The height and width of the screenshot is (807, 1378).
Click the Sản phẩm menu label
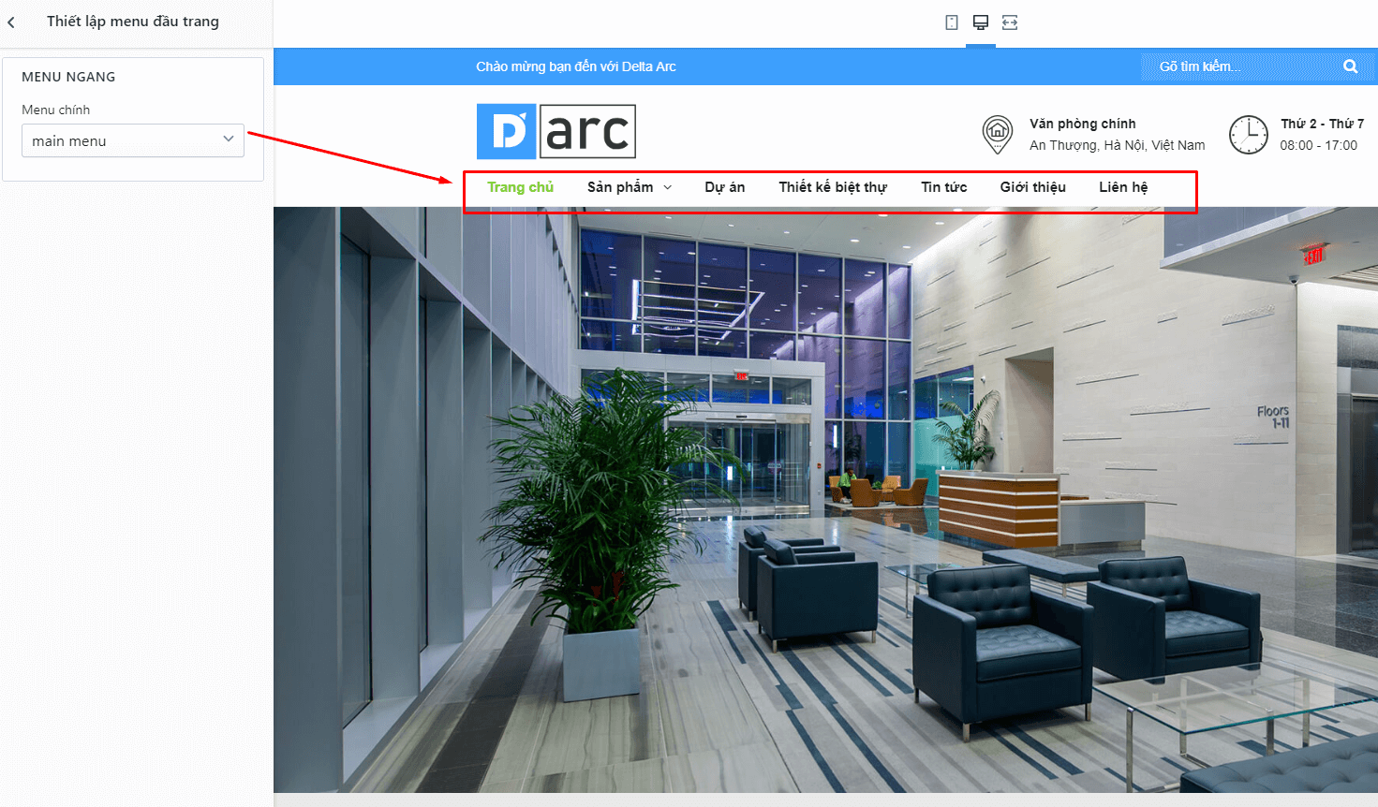(x=620, y=187)
